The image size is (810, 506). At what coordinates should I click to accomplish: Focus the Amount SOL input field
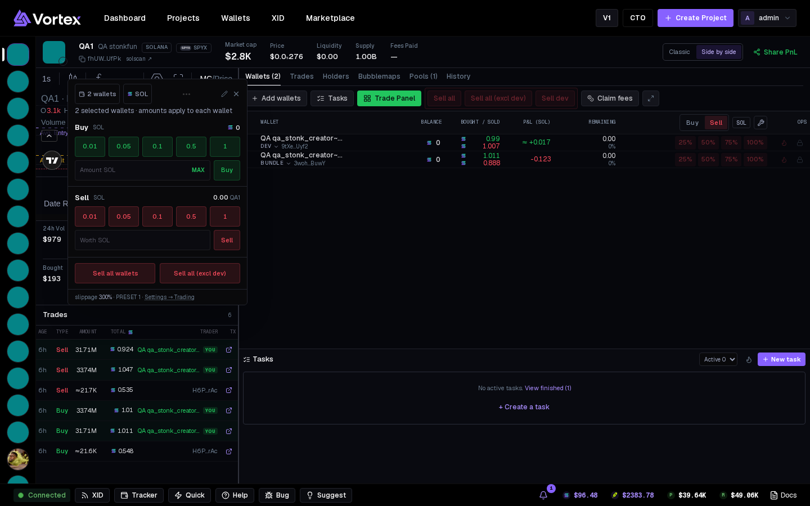click(x=142, y=170)
